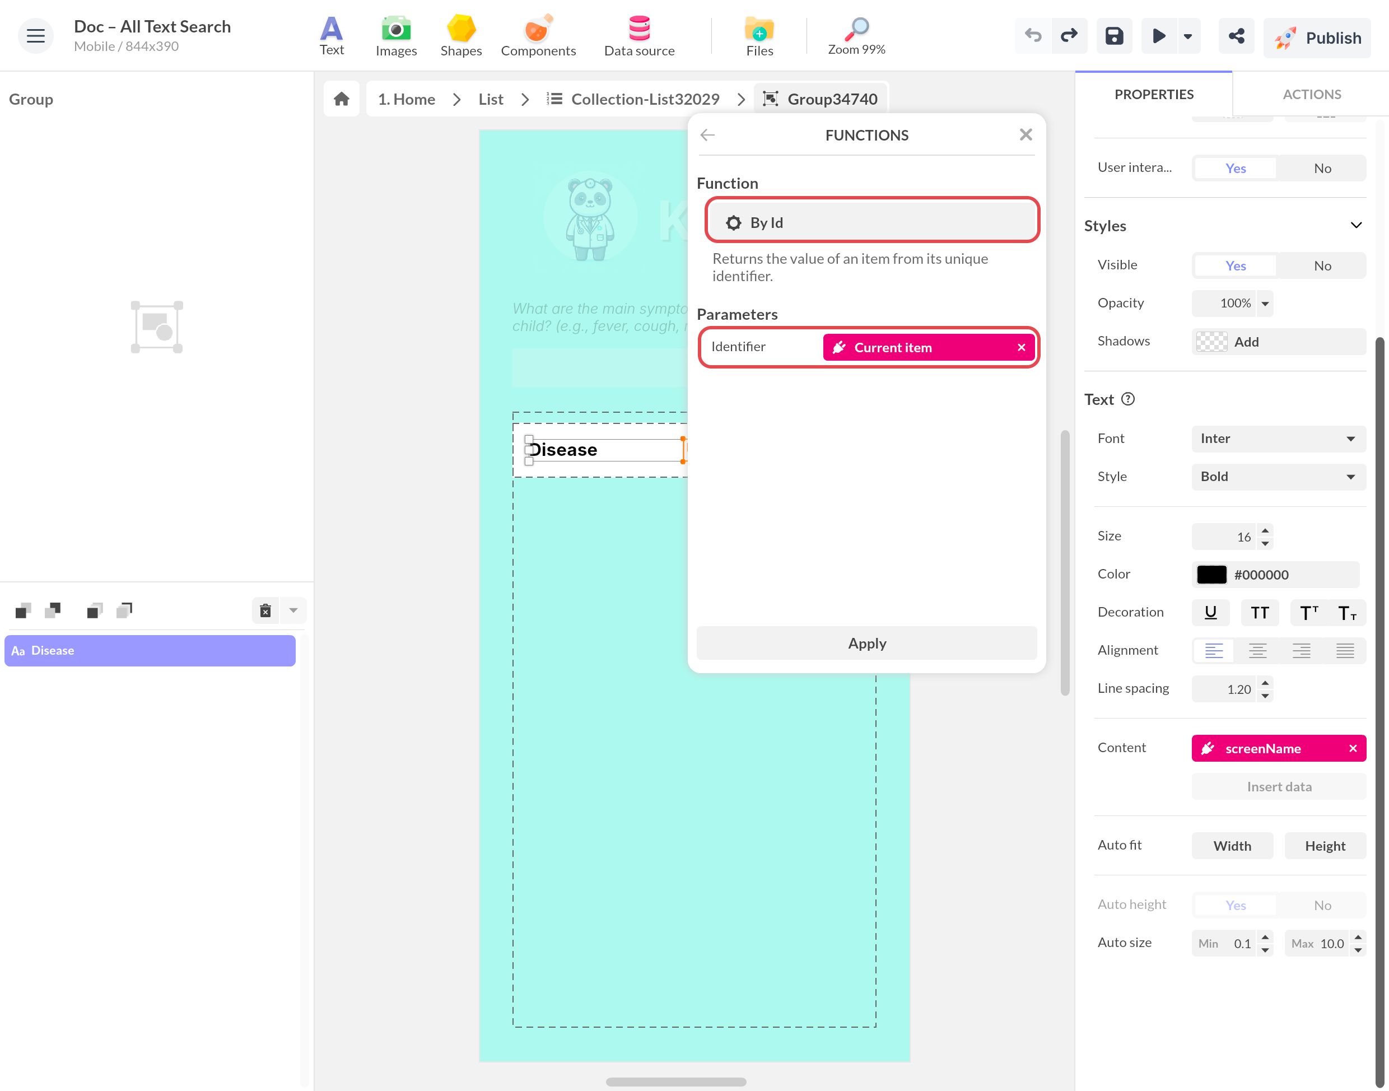The height and width of the screenshot is (1091, 1389).
Task: Click the undo arrow
Action: point(1033,36)
